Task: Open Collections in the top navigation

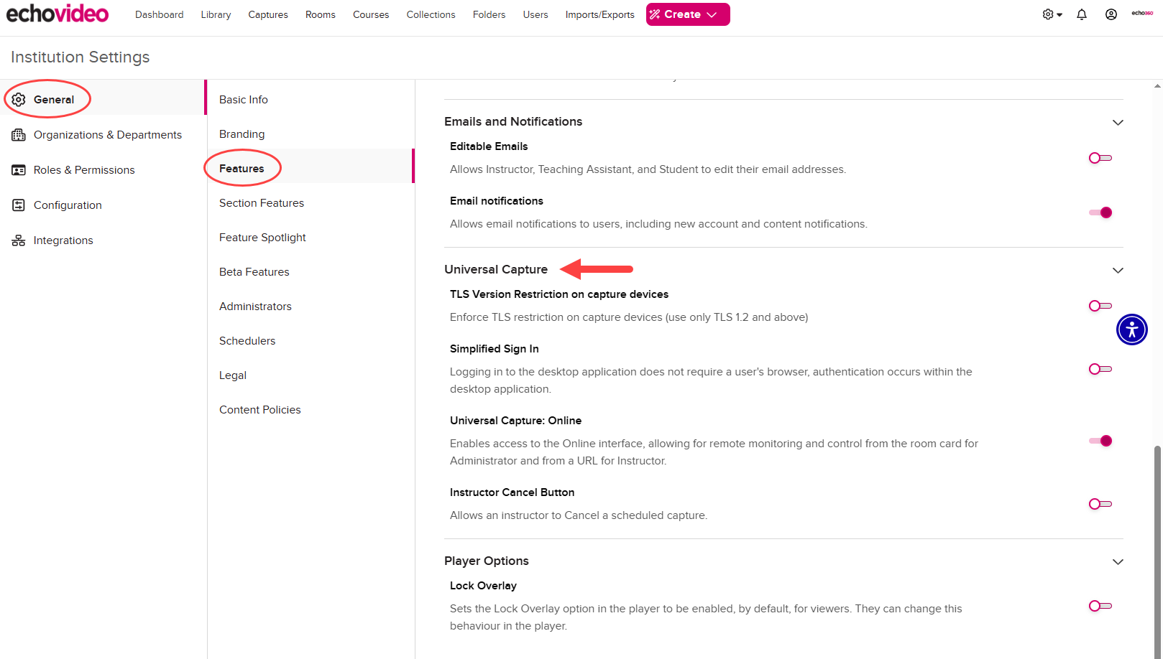Action: click(431, 14)
